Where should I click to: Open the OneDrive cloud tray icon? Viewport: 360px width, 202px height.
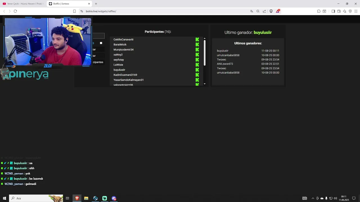click(x=322, y=198)
